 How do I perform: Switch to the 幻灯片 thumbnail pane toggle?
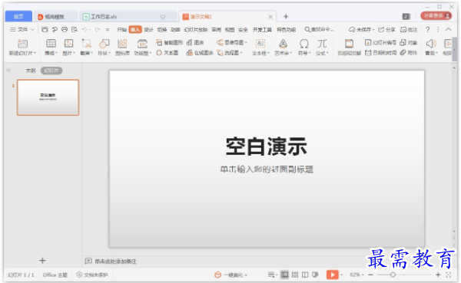51,71
